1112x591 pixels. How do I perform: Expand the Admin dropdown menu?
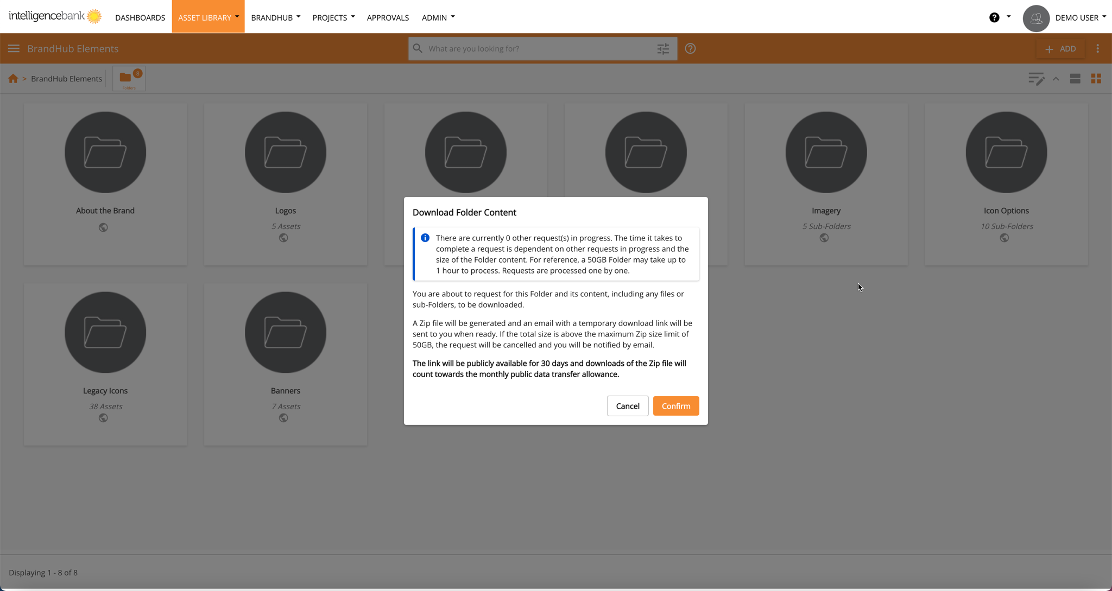pos(438,17)
